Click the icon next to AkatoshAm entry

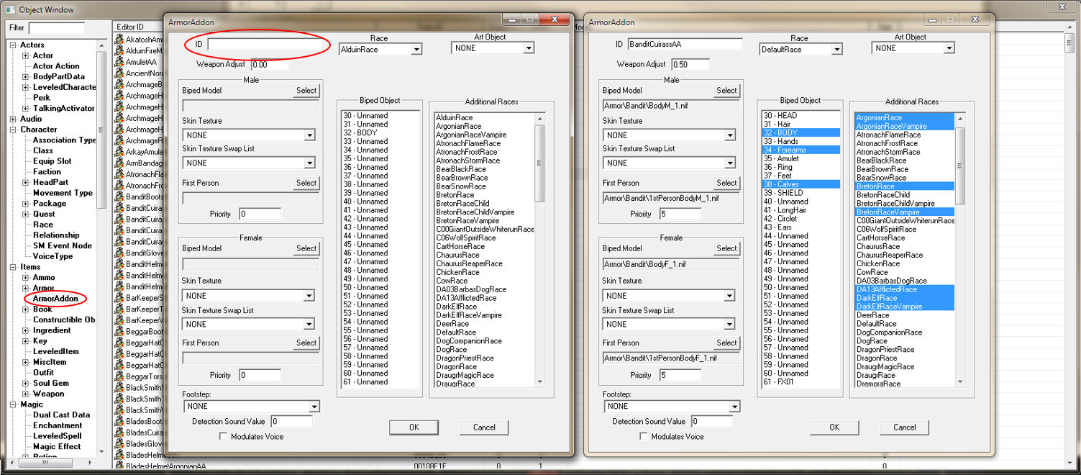click(x=120, y=40)
